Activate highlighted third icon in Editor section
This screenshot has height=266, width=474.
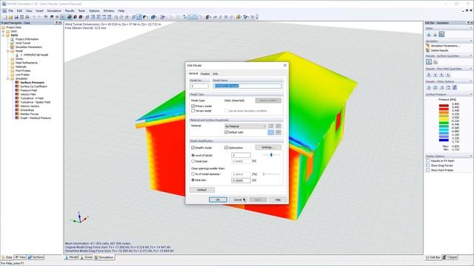(x=441, y=35)
